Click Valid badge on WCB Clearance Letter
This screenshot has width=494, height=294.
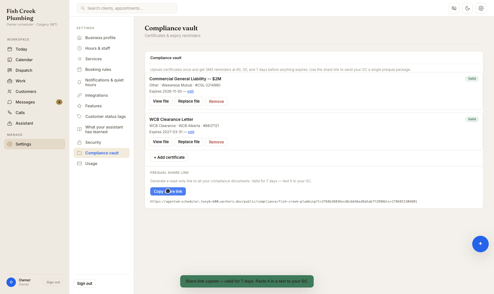[472, 119]
